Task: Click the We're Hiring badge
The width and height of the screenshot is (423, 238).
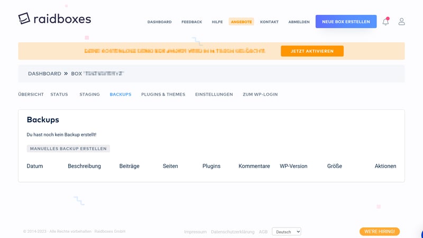Action: pyautogui.click(x=379, y=232)
